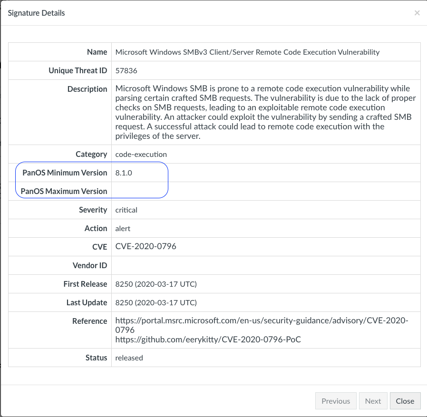Screen dimensions: 427x417
Task: Dismiss the dialog using the X icon
Action: [x=417, y=13]
